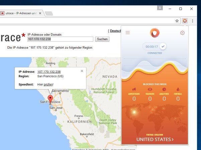The width and height of the screenshot is (201, 150).
Task: Click the IP address input field
Action: coord(60,39)
